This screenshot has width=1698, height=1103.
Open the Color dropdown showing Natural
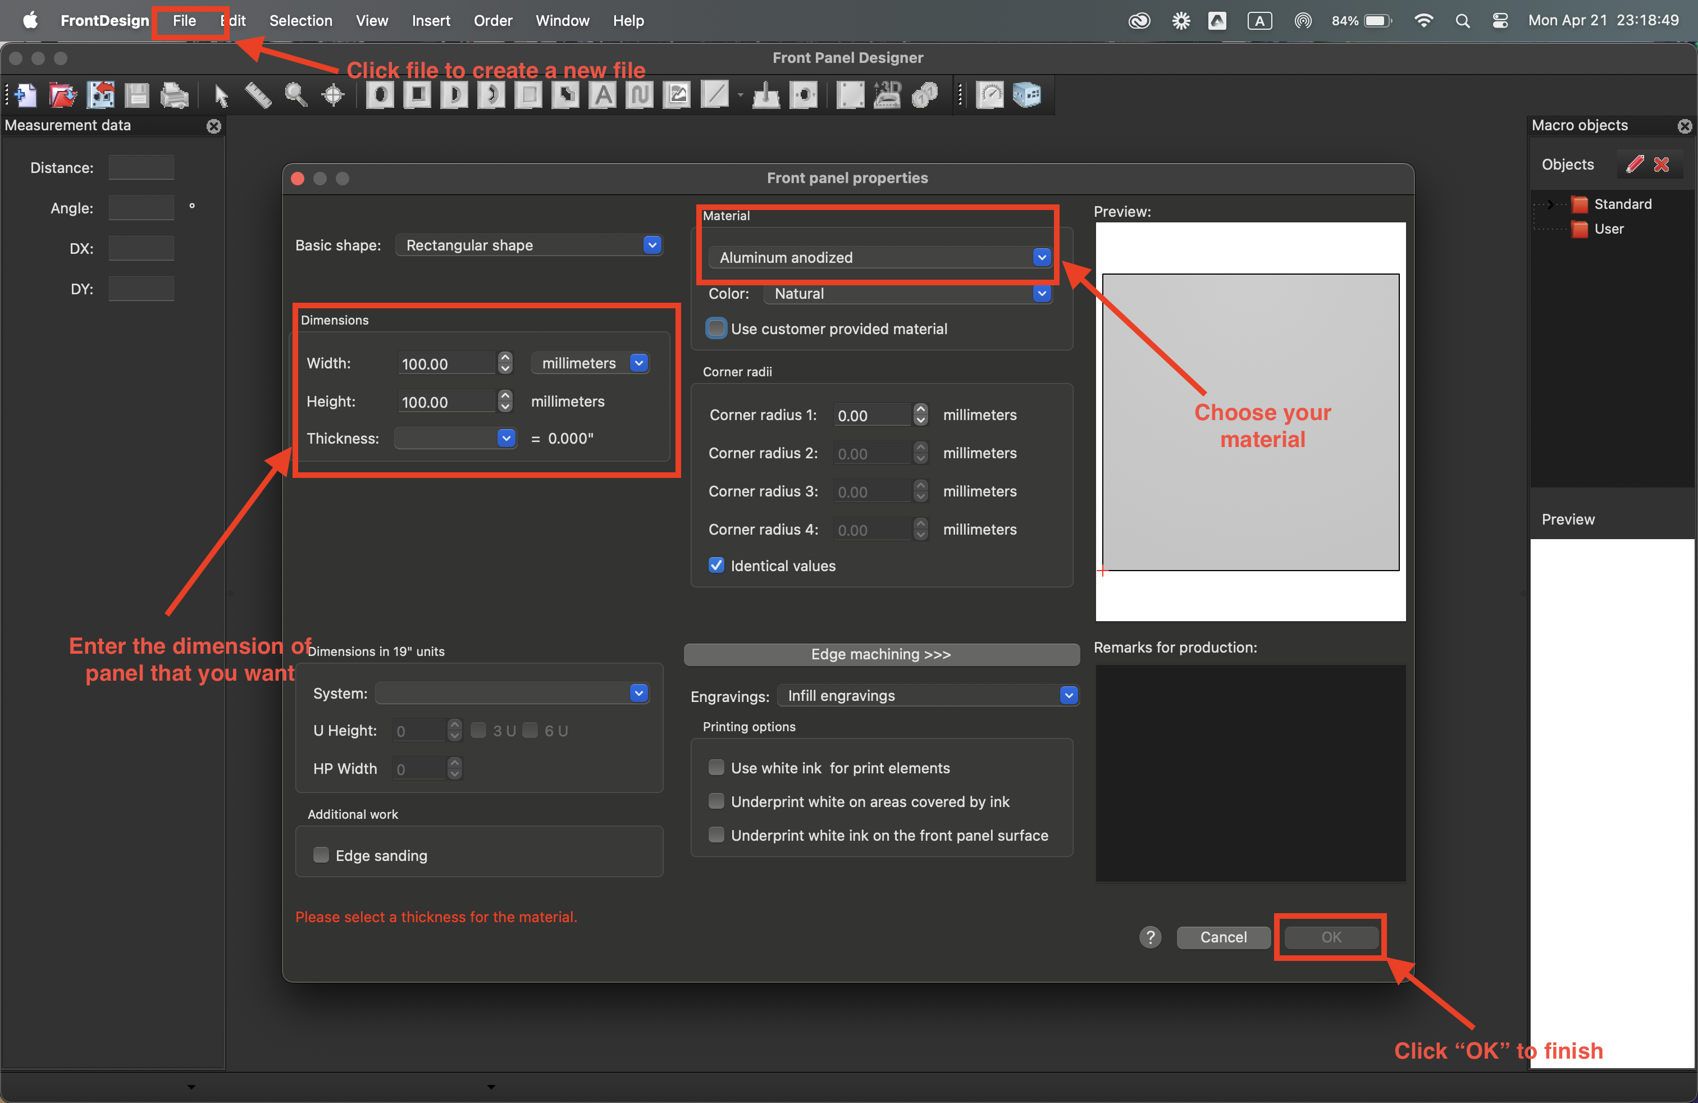pos(907,293)
